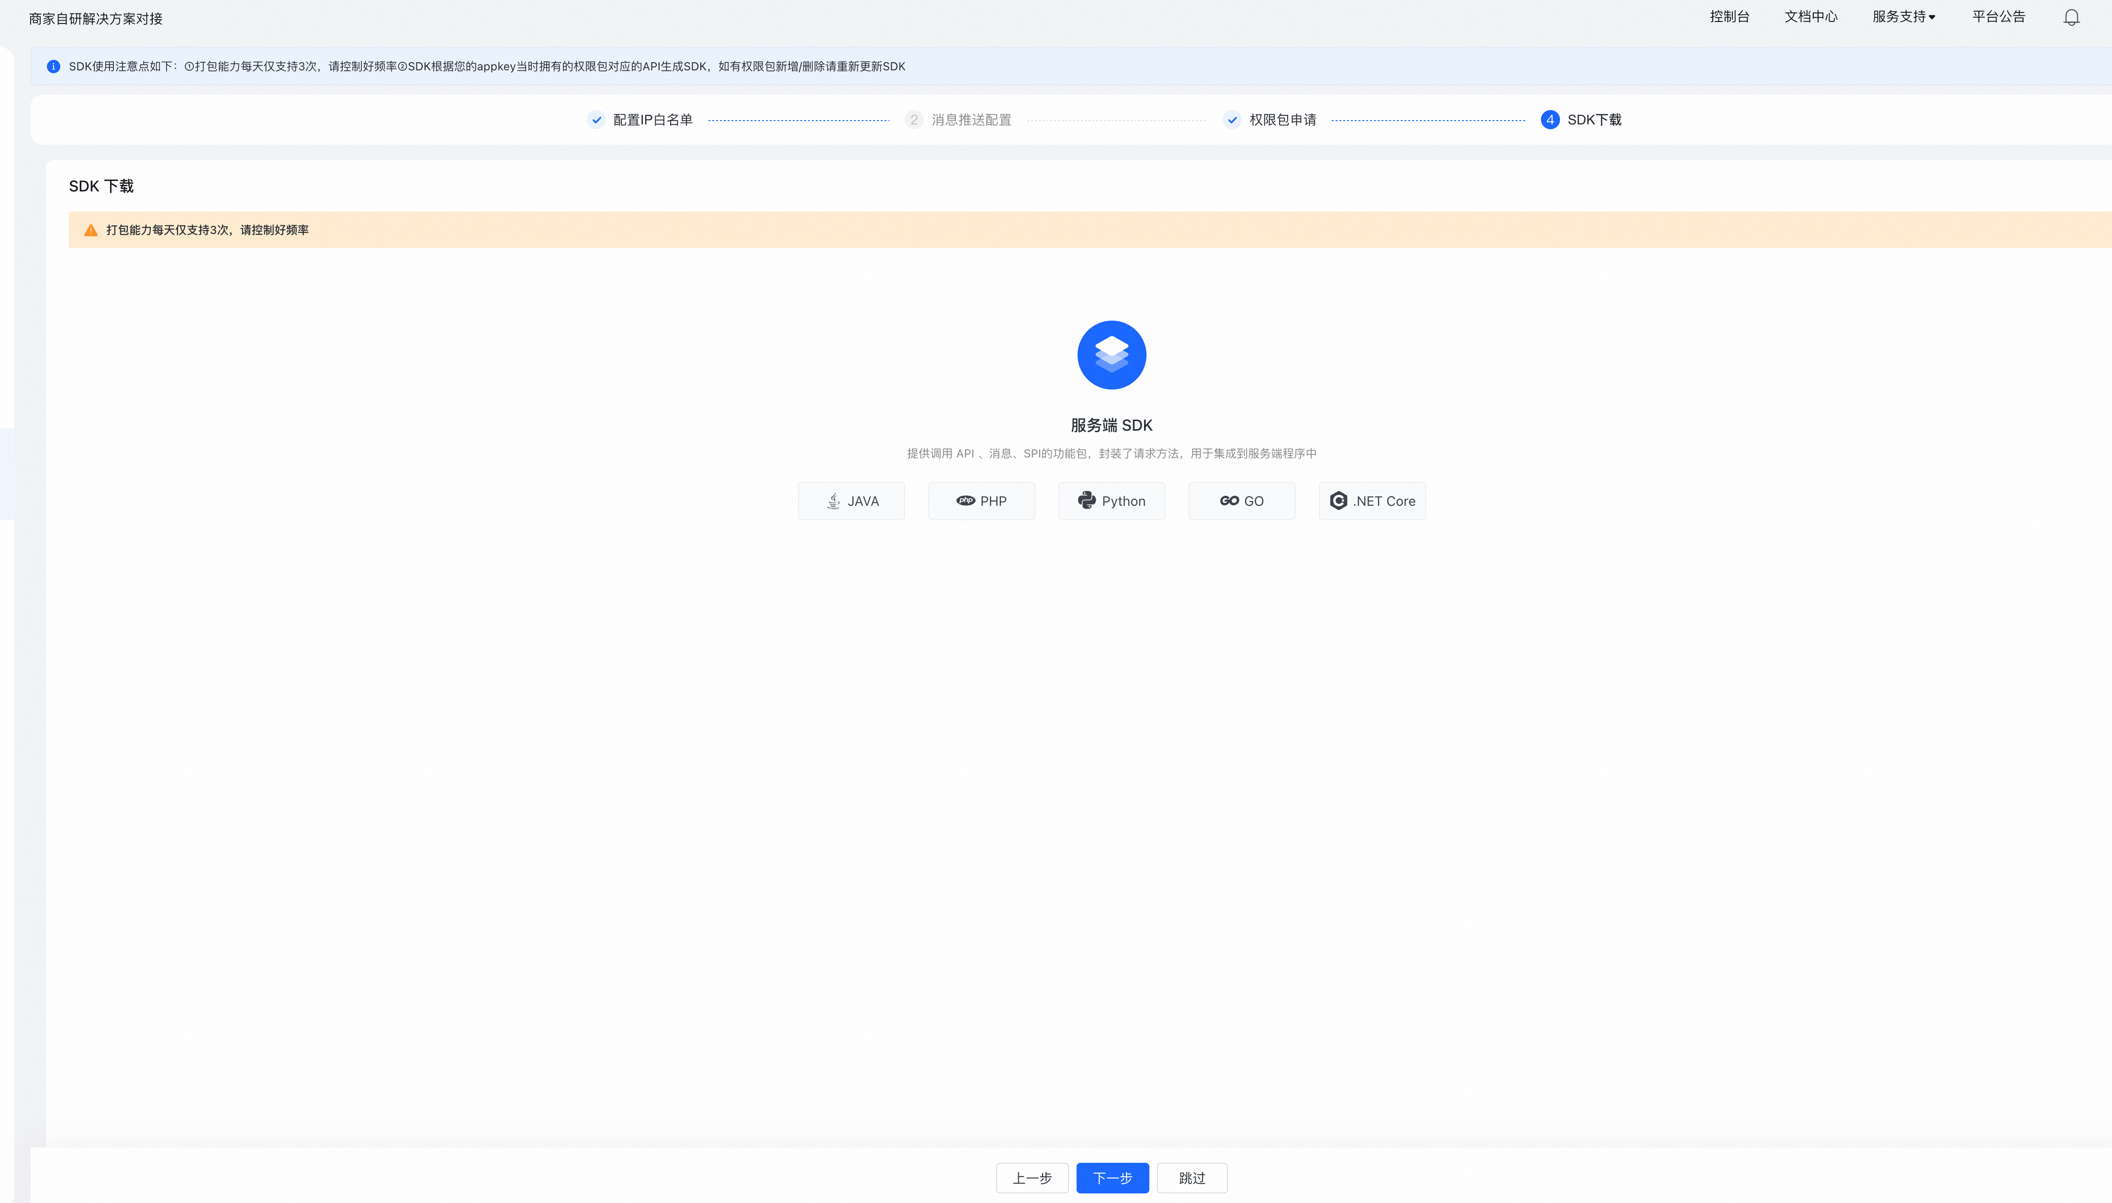Click the 服务端 SDK heading text
Screen dimensions: 2112x1203
1112,425
